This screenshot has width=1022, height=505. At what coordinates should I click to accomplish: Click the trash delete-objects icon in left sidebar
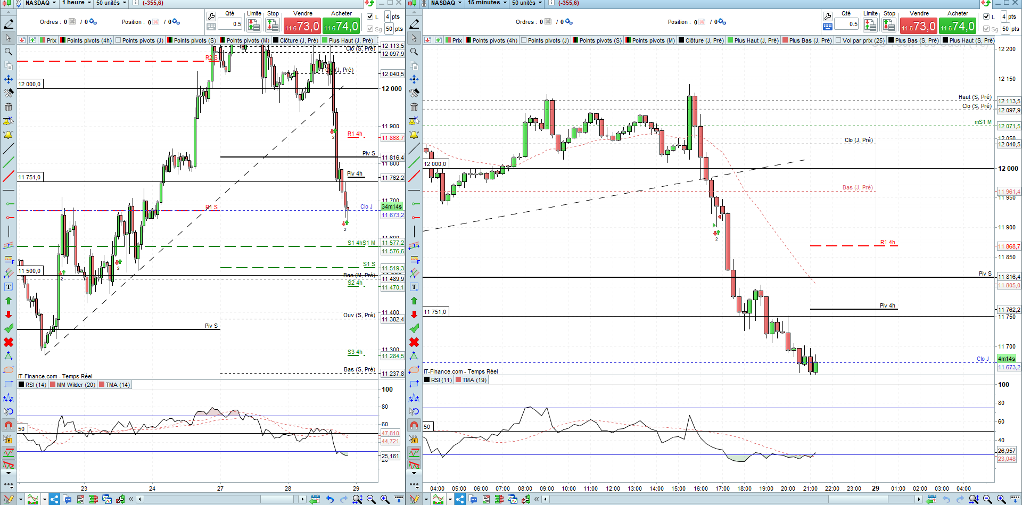[x=9, y=107]
